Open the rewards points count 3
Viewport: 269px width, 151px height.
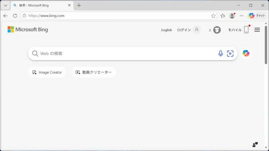[210, 30]
